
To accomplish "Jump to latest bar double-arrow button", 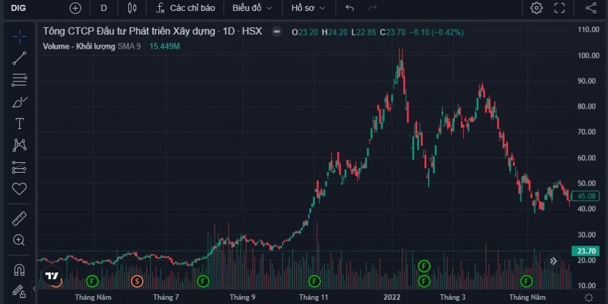I will coord(553,261).
